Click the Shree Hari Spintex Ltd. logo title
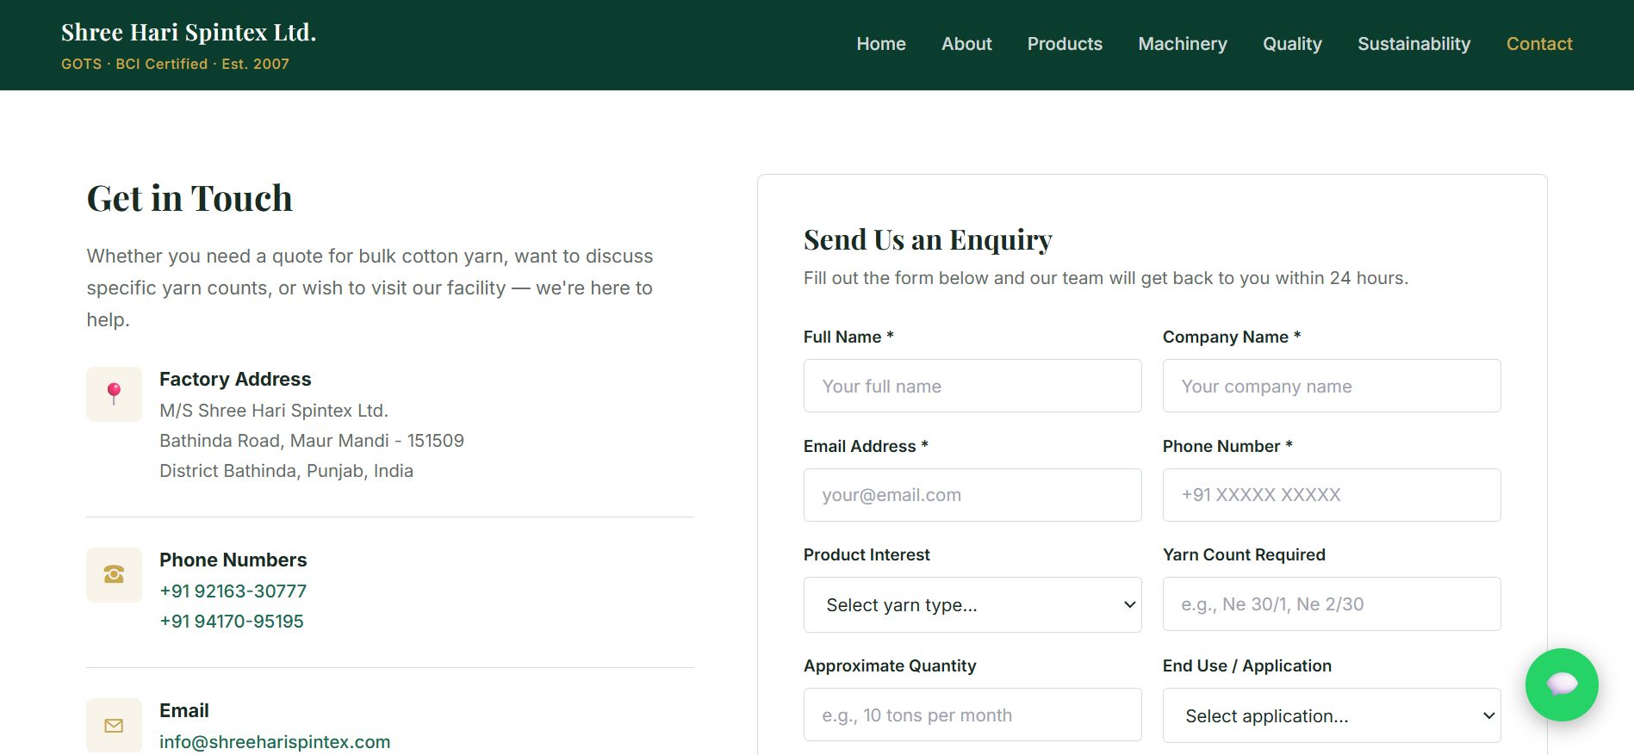The height and width of the screenshot is (755, 1634). pyautogui.click(x=189, y=33)
